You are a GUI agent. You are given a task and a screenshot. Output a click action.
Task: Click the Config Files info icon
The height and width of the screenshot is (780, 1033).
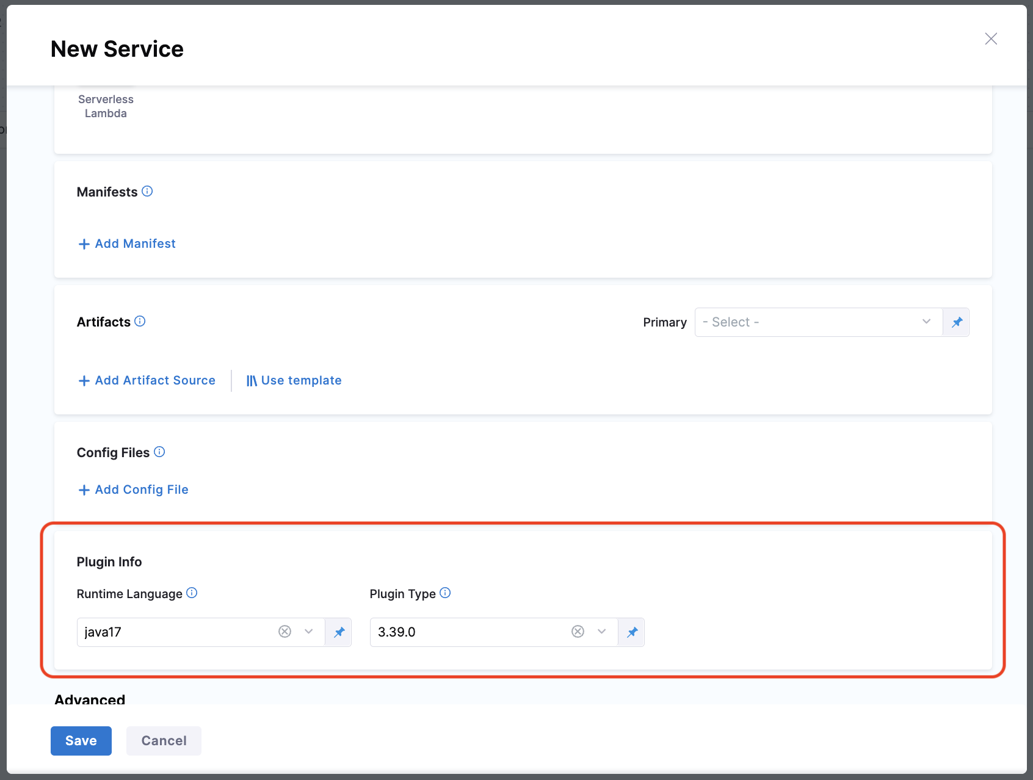159,452
